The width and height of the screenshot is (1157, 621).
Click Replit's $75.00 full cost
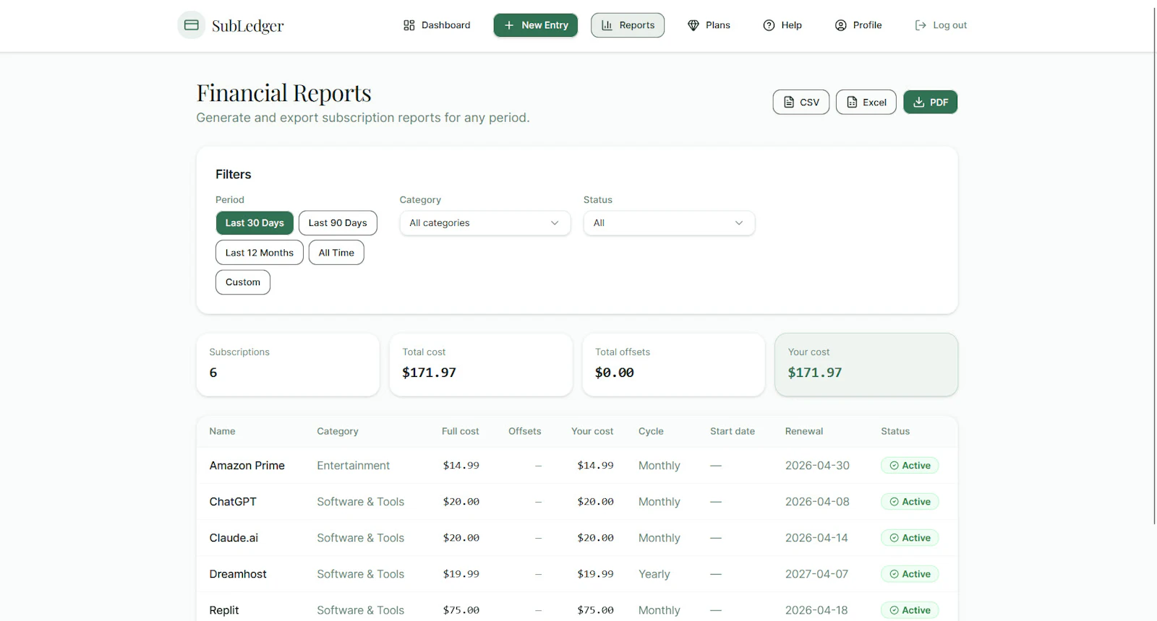point(461,610)
